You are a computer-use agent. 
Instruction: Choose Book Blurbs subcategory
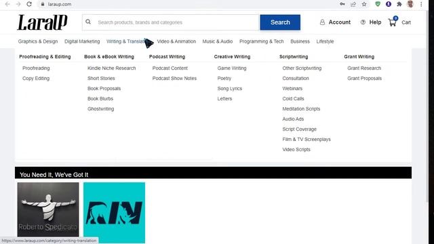[100, 99]
